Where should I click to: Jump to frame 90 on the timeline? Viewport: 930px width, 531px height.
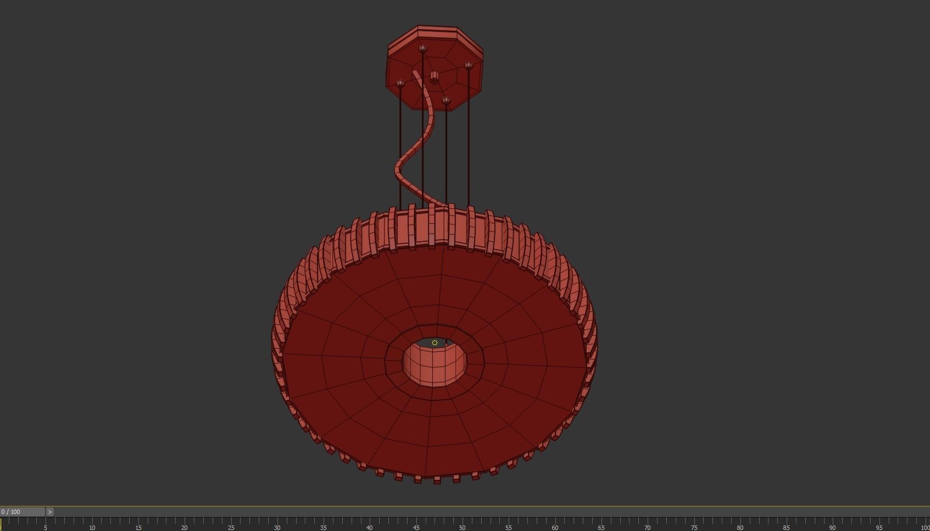tap(833, 528)
